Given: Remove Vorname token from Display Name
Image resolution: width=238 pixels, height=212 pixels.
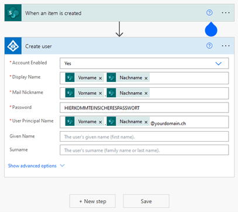Looking at the screenshot, I should point(101,78).
